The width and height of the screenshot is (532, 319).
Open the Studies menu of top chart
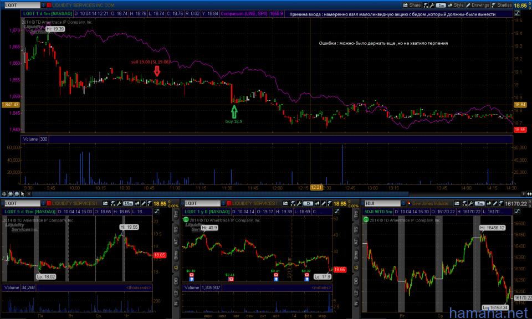pyautogui.click(x=502, y=6)
